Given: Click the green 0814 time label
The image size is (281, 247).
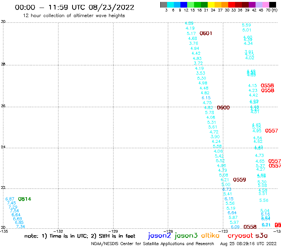Looking at the screenshot, I should click(x=25, y=199).
